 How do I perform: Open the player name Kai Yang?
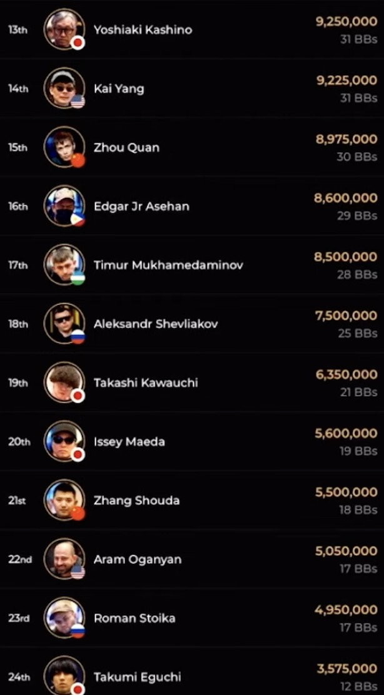pos(119,88)
